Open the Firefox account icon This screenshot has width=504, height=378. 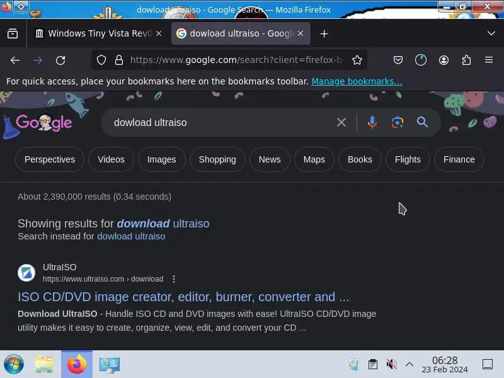(x=444, y=60)
